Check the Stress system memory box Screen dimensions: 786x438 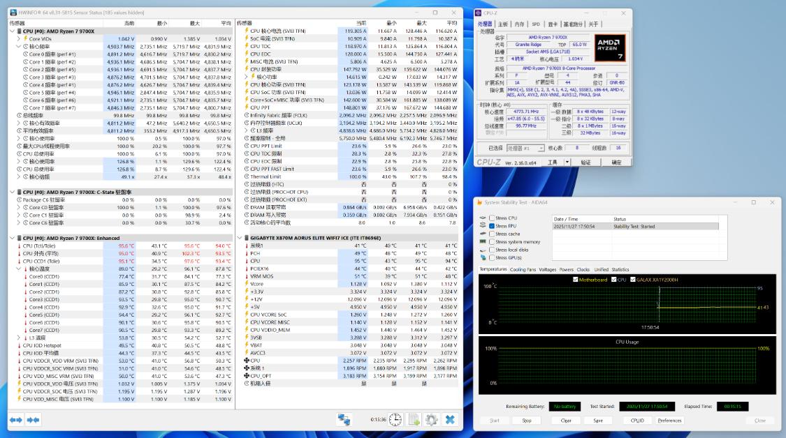tap(491, 242)
